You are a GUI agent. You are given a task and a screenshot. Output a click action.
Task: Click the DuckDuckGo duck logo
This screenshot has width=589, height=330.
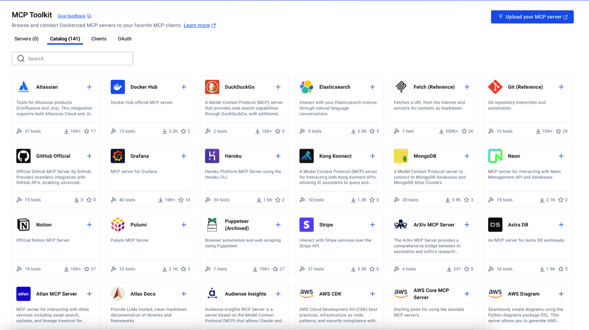click(x=212, y=87)
